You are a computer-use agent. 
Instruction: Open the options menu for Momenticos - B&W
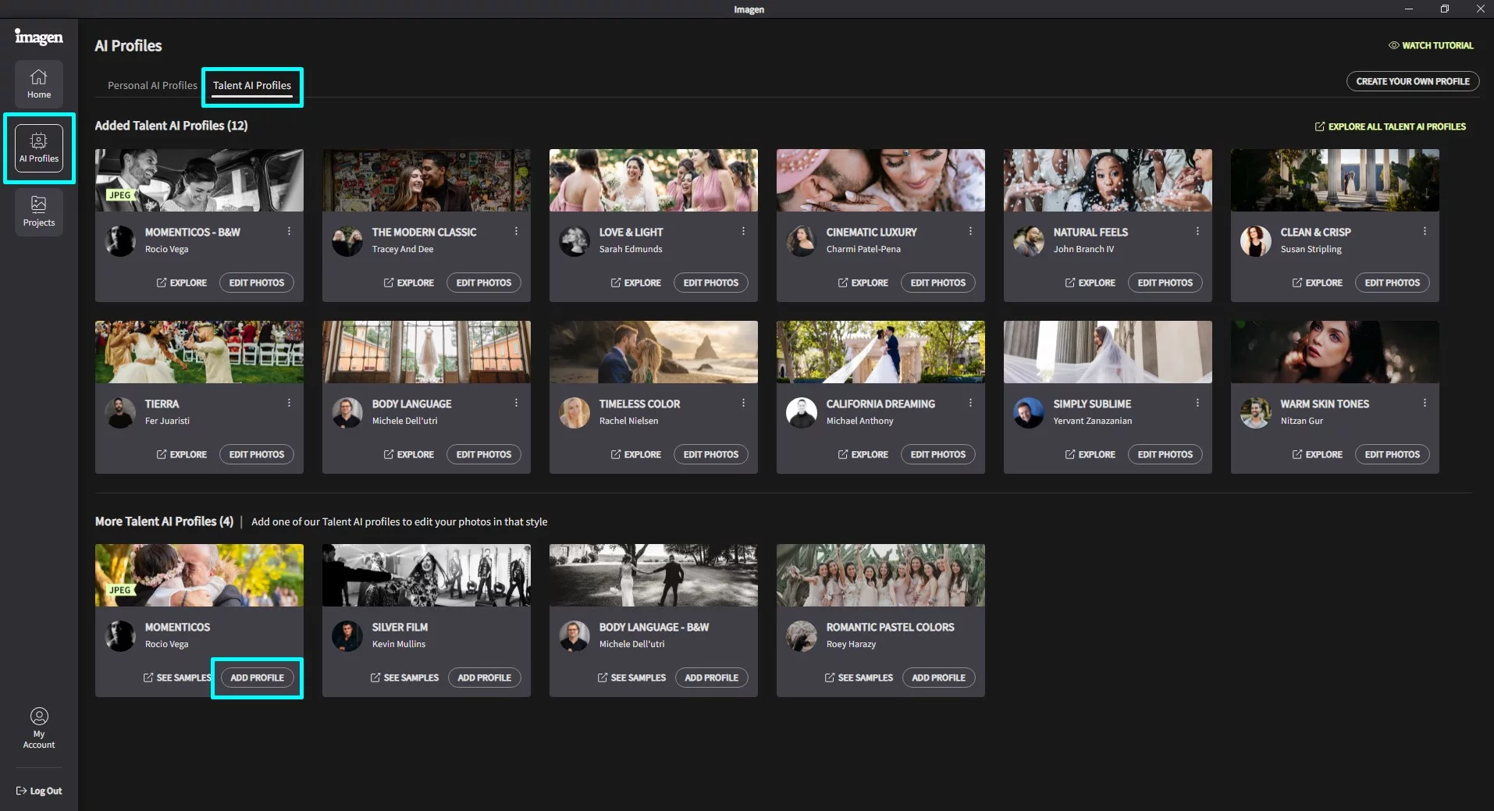[x=289, y=231]
